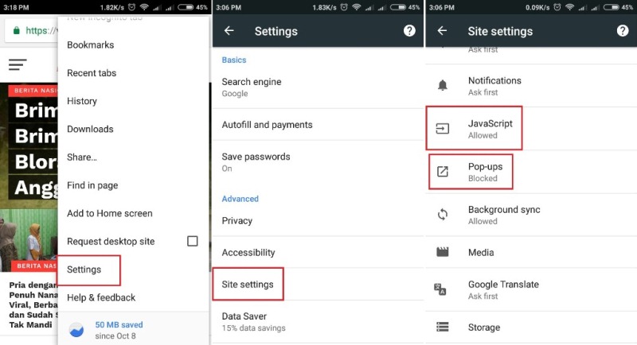The width and height of the screenshot is (637, 345).
Task: Tap the Settings screen Wi-Fi icon
Action: click(356, 7)
